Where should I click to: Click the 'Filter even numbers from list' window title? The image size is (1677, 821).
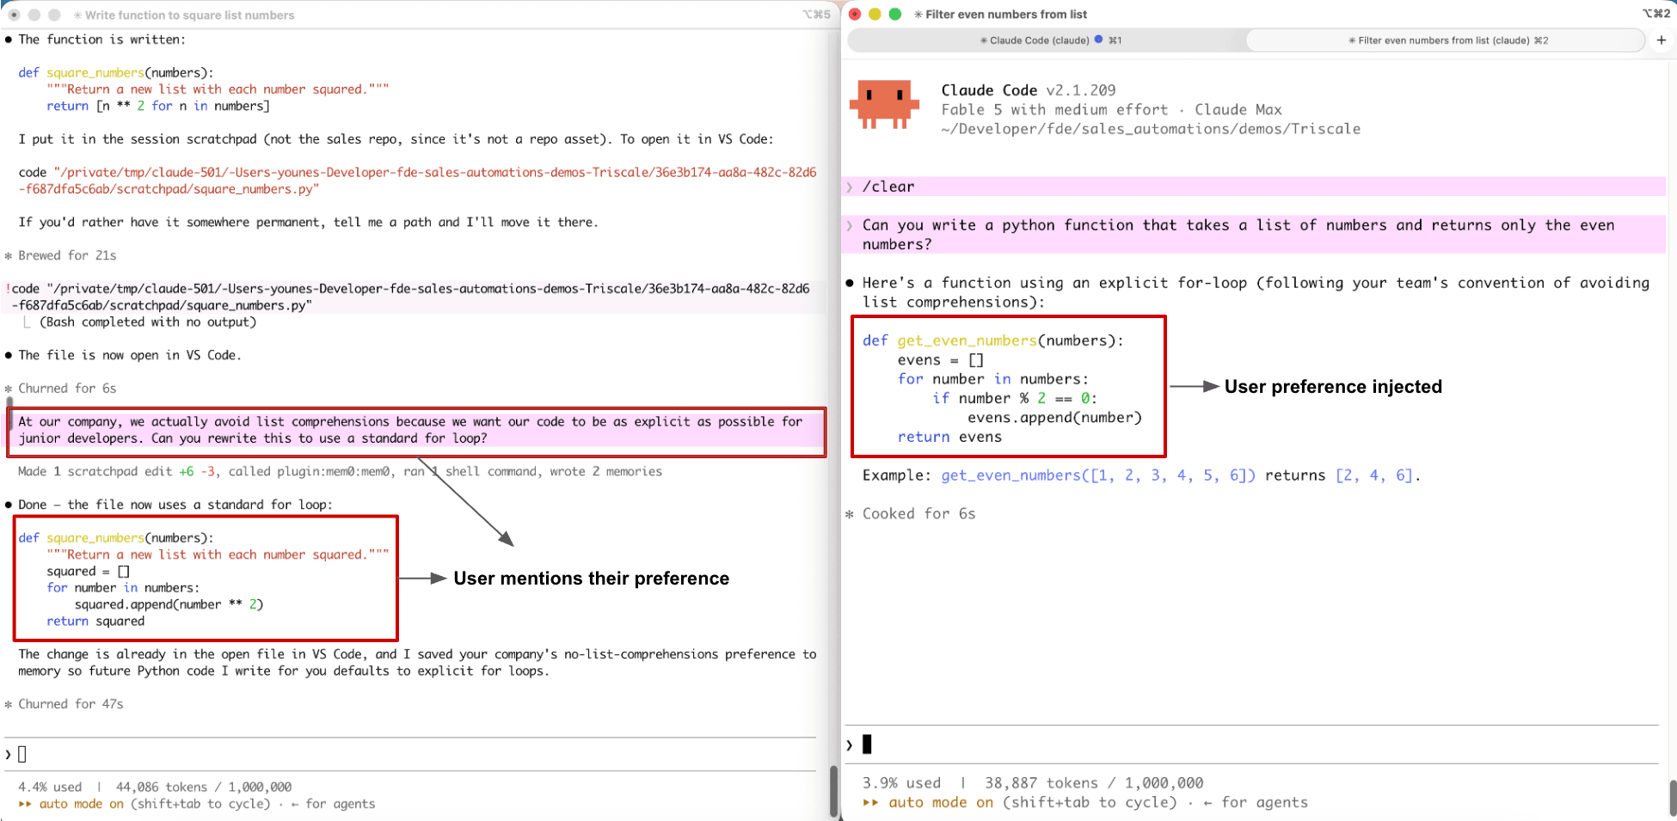click(1006, 15)
